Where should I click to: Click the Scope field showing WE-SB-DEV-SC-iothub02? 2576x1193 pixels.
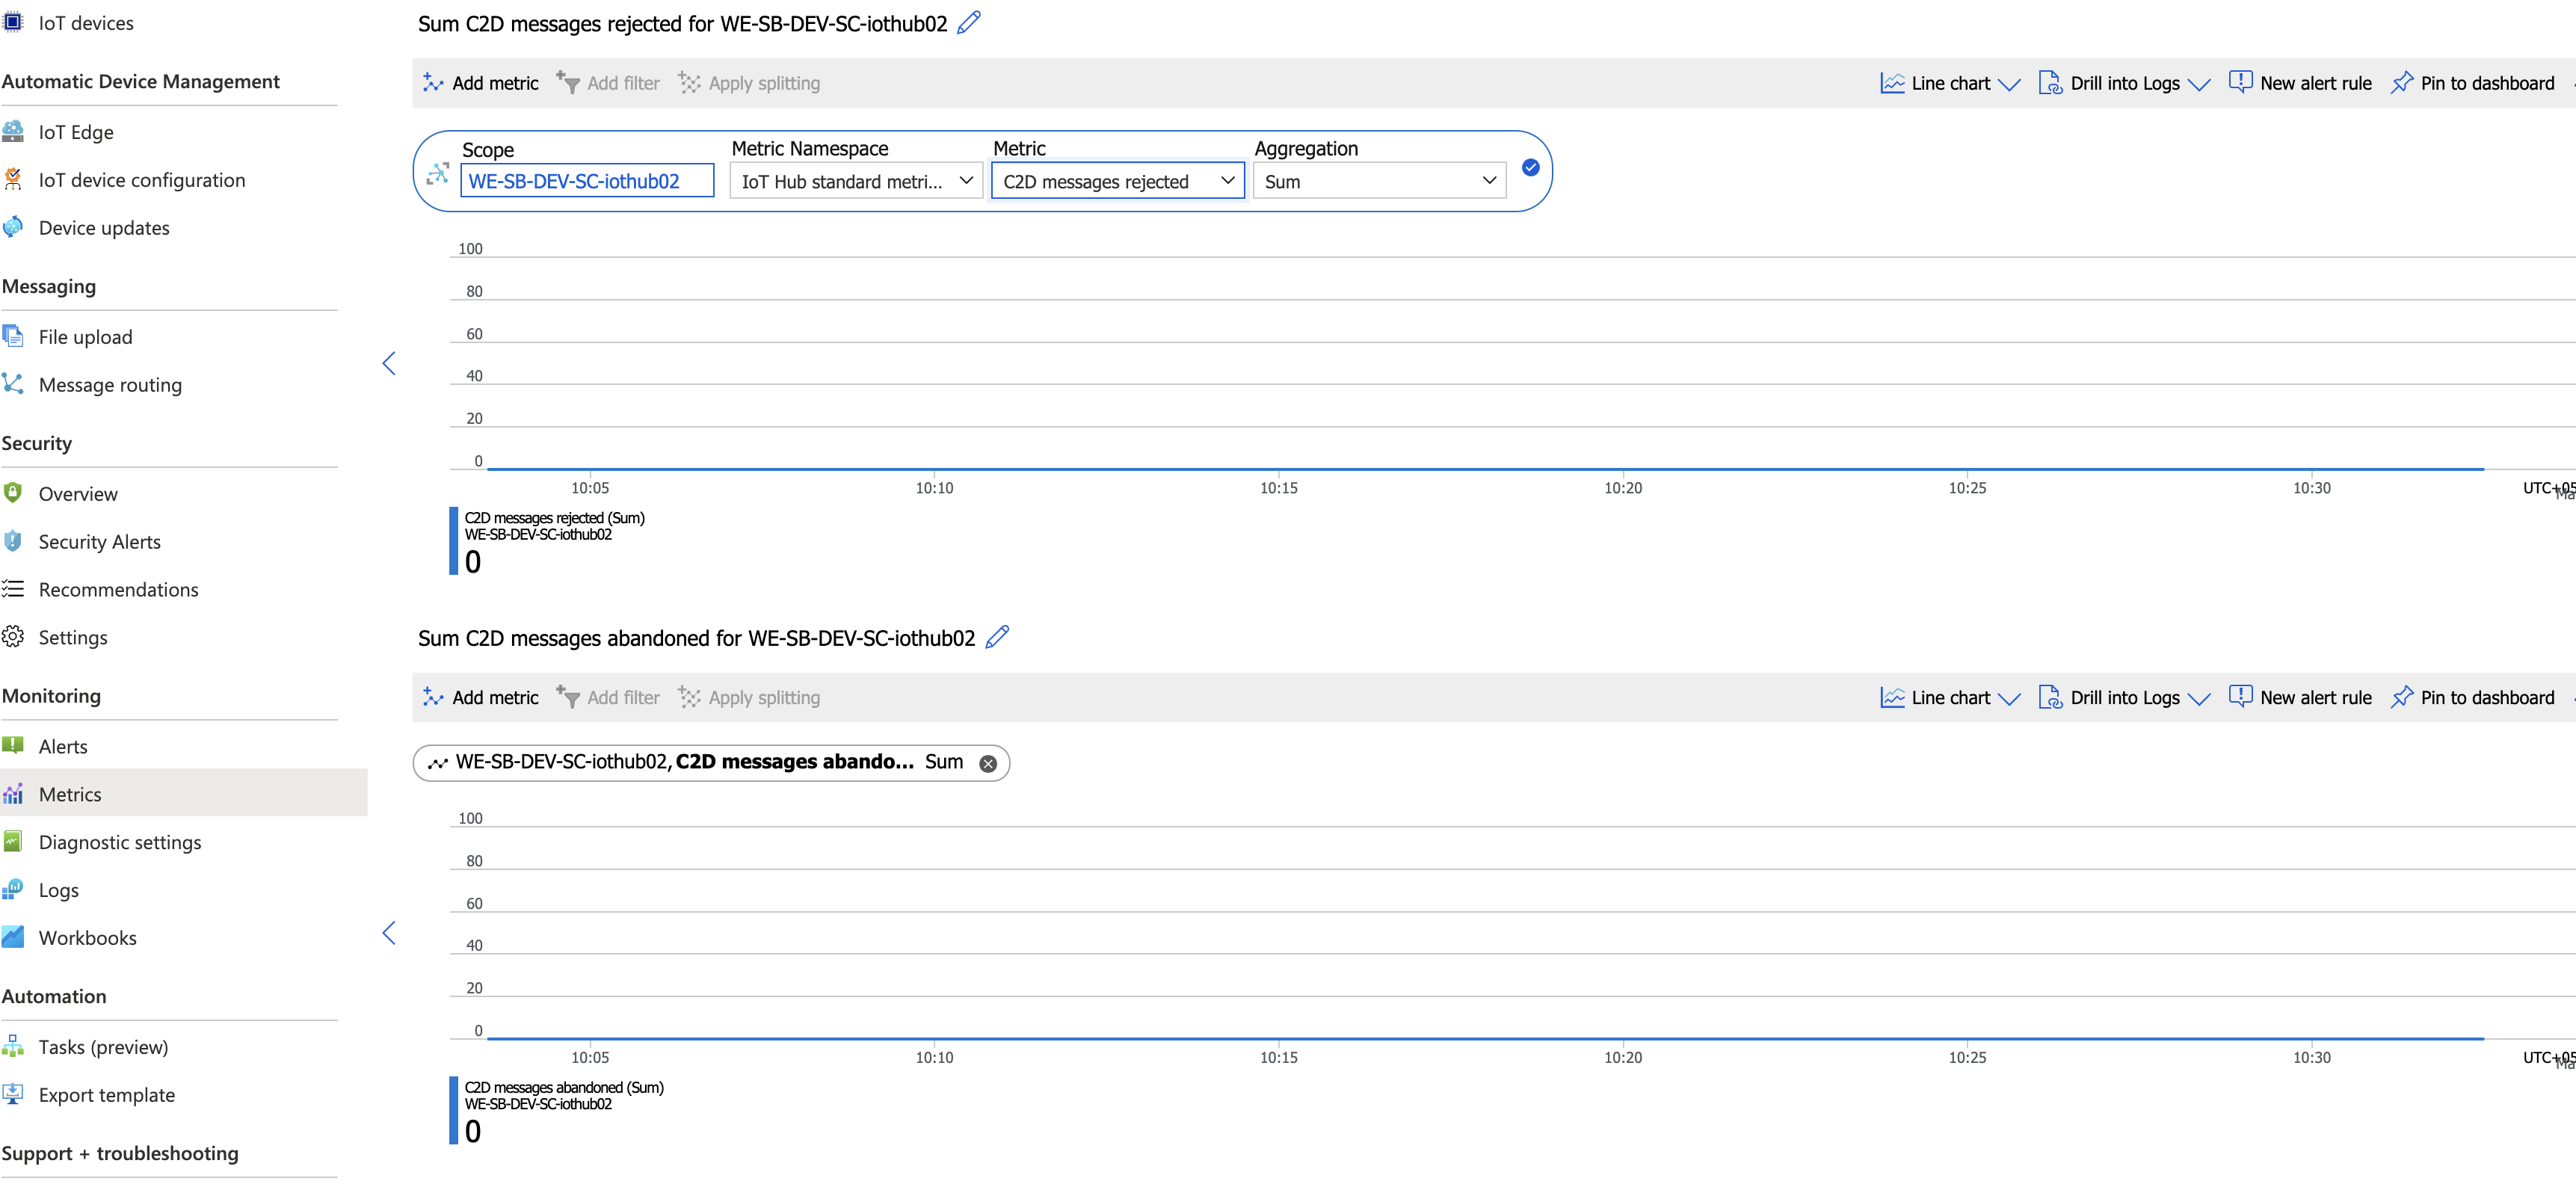pyautogui.click(x=587, y=181)
